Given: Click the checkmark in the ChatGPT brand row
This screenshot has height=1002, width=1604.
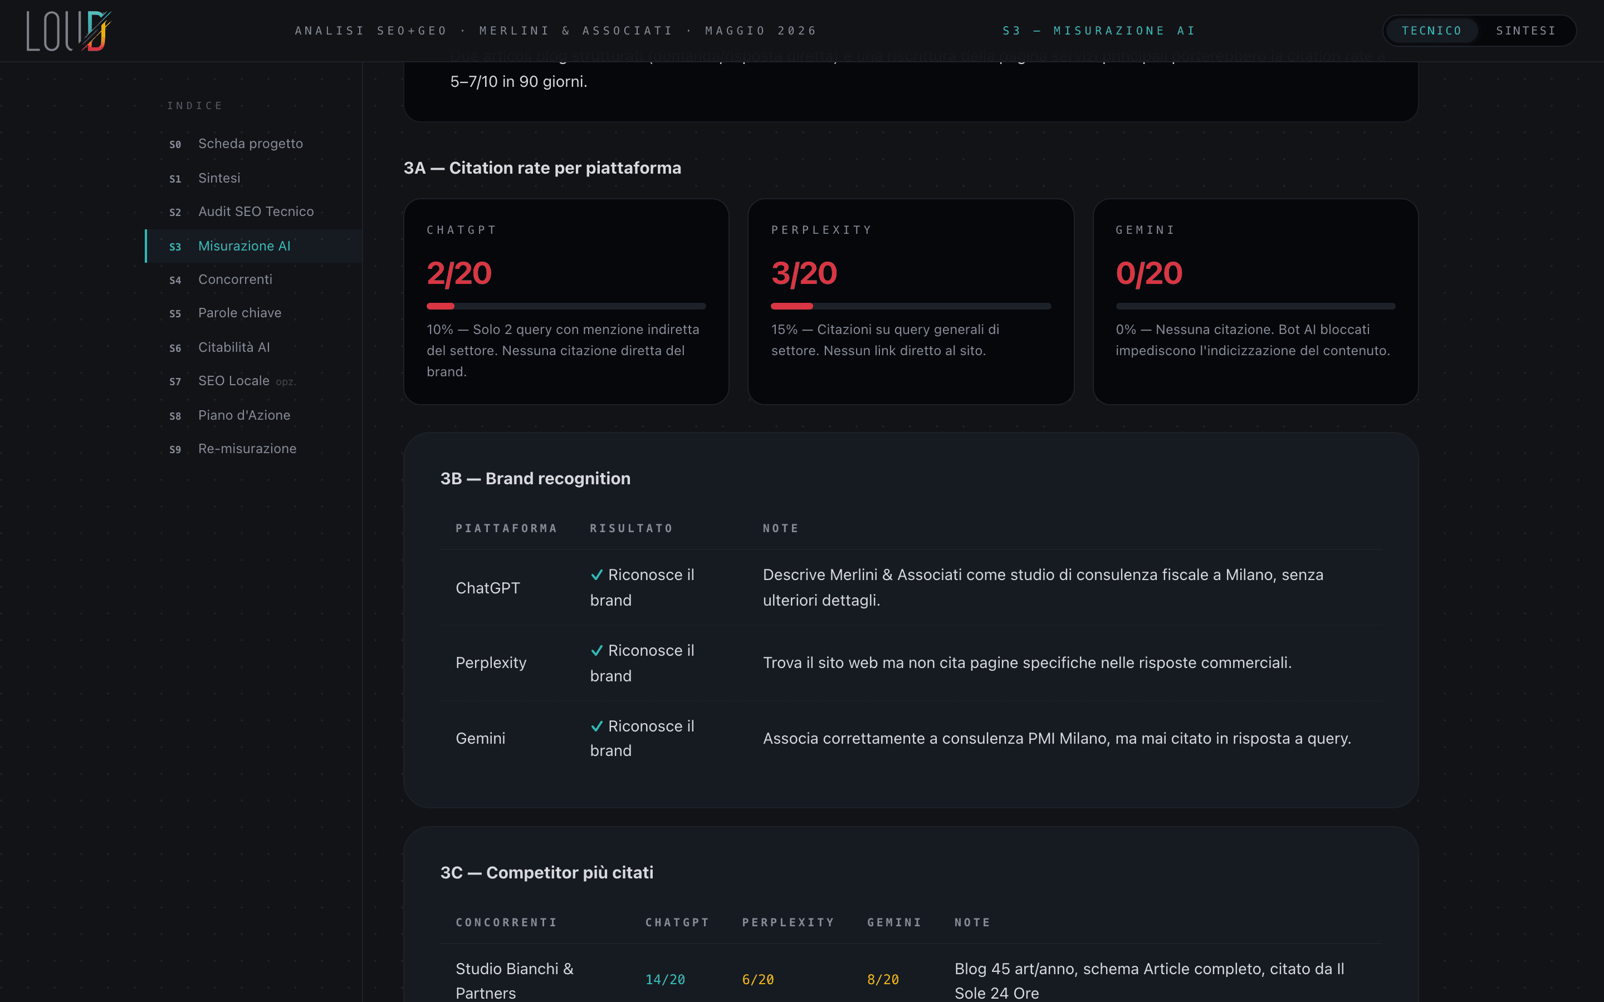Looking at the screenshot, I should [x=596, y=574].
